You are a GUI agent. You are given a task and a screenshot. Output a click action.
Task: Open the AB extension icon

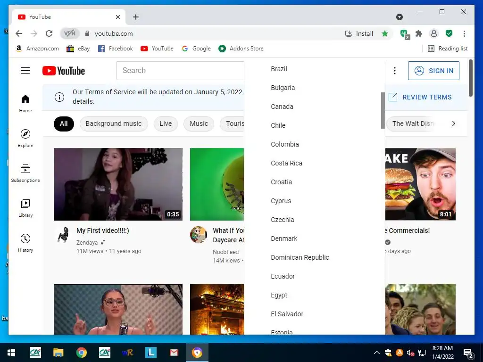point(404,34)
